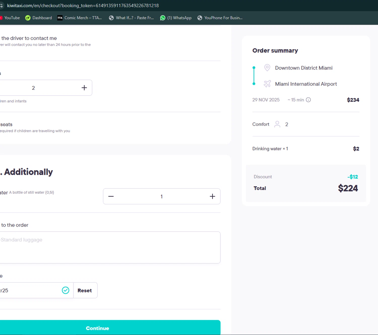
Task: Click the Downtown District Miami text
Action: pos(304,68)
